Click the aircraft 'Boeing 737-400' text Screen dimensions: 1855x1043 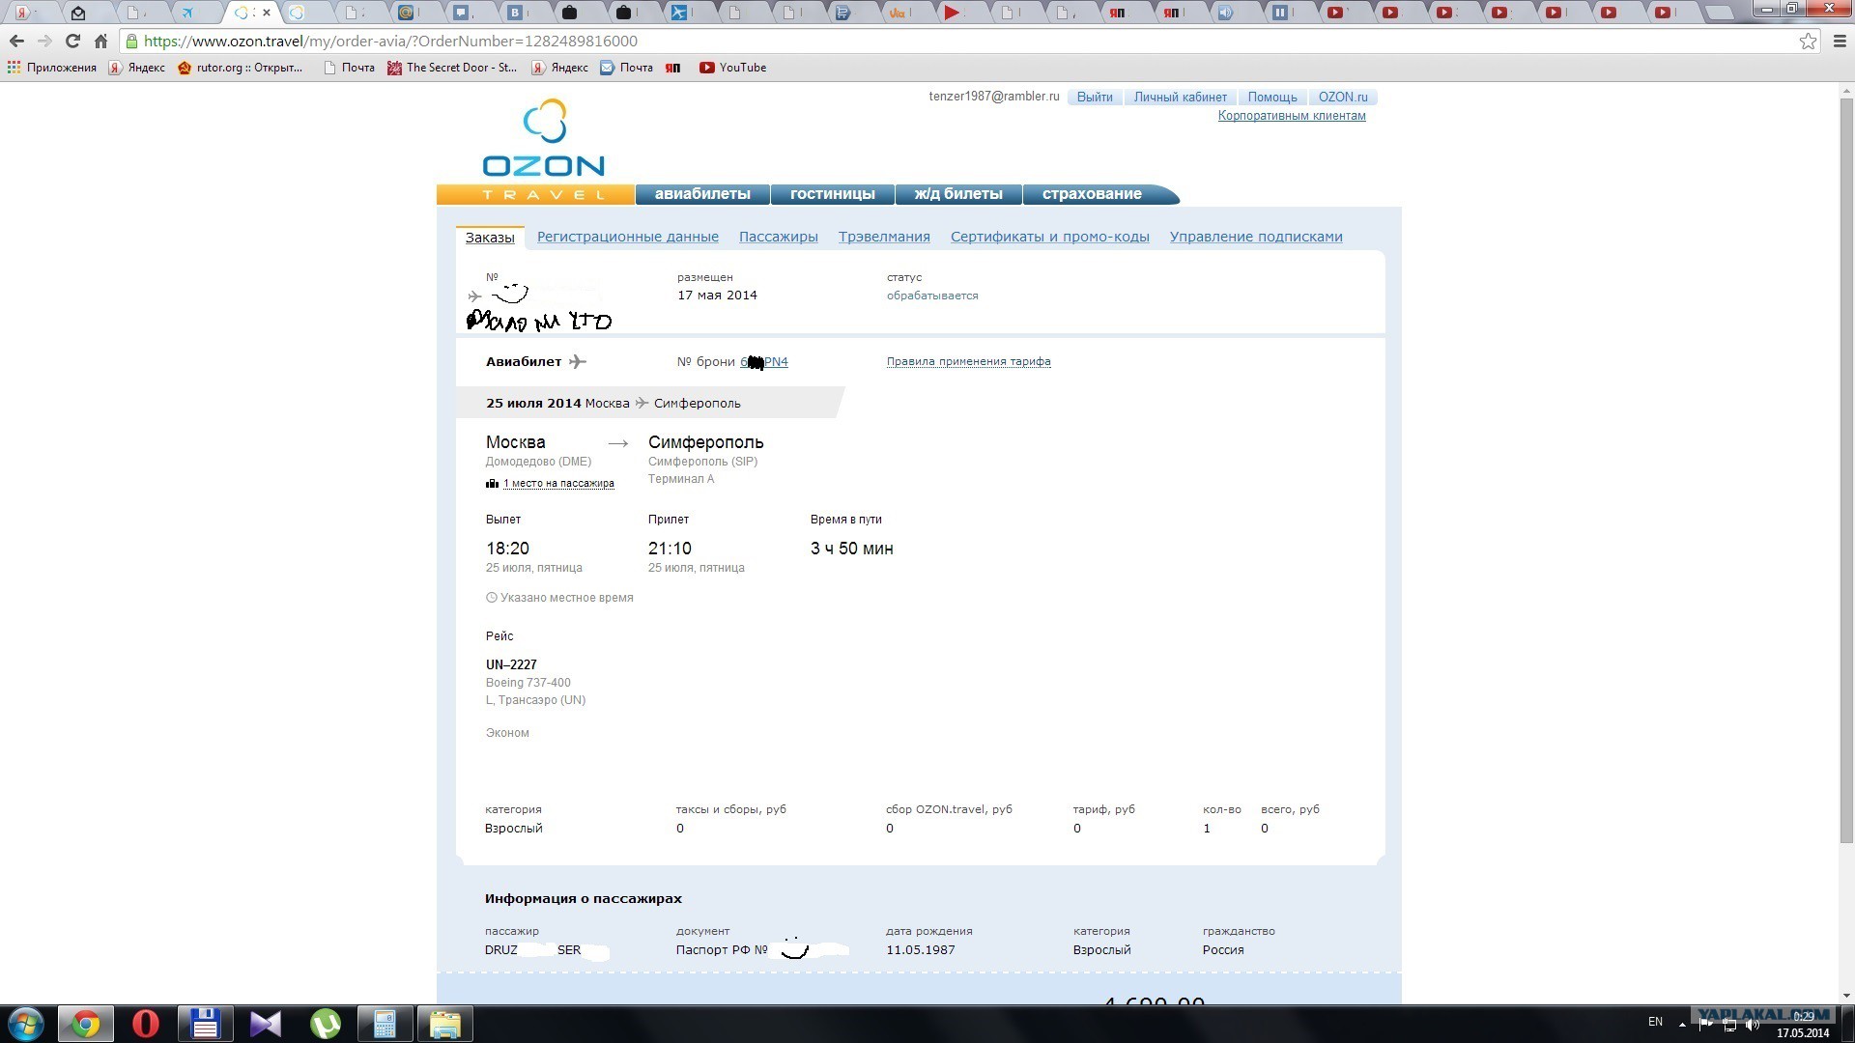click(x=528, y=683)
